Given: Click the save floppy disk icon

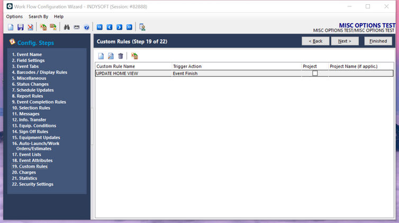Looking at the screenshot, I should (20, 27).
